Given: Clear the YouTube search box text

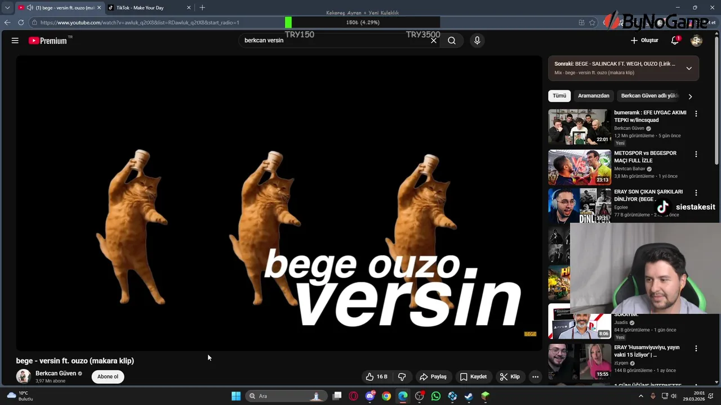Looking at the screenshot, I should tap(434, 40).
